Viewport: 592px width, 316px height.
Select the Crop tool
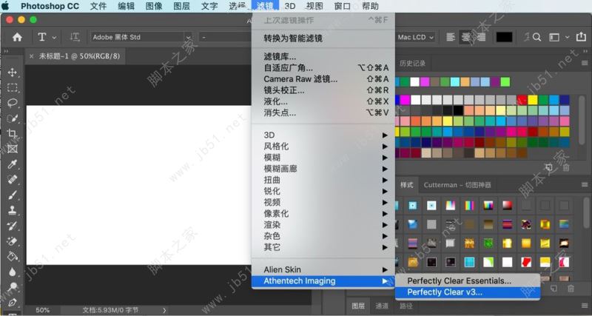[12, 133]
